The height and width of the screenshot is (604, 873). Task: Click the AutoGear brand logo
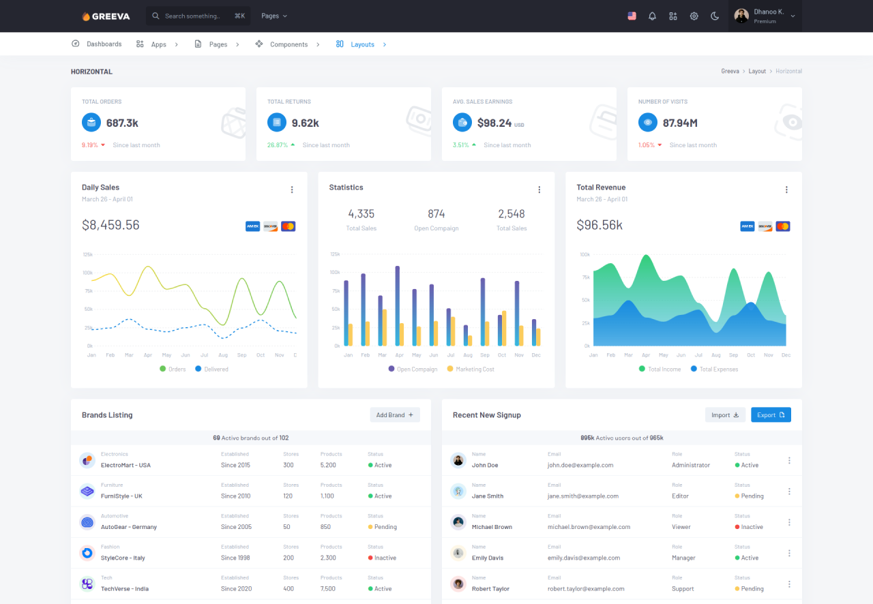point(87,522)
